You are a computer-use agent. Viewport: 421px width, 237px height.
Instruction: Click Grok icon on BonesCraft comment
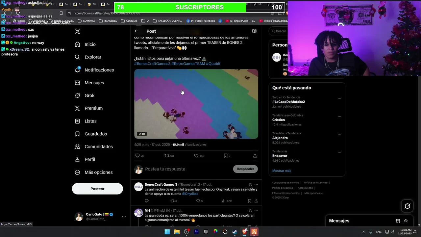[x=250, y=185]
